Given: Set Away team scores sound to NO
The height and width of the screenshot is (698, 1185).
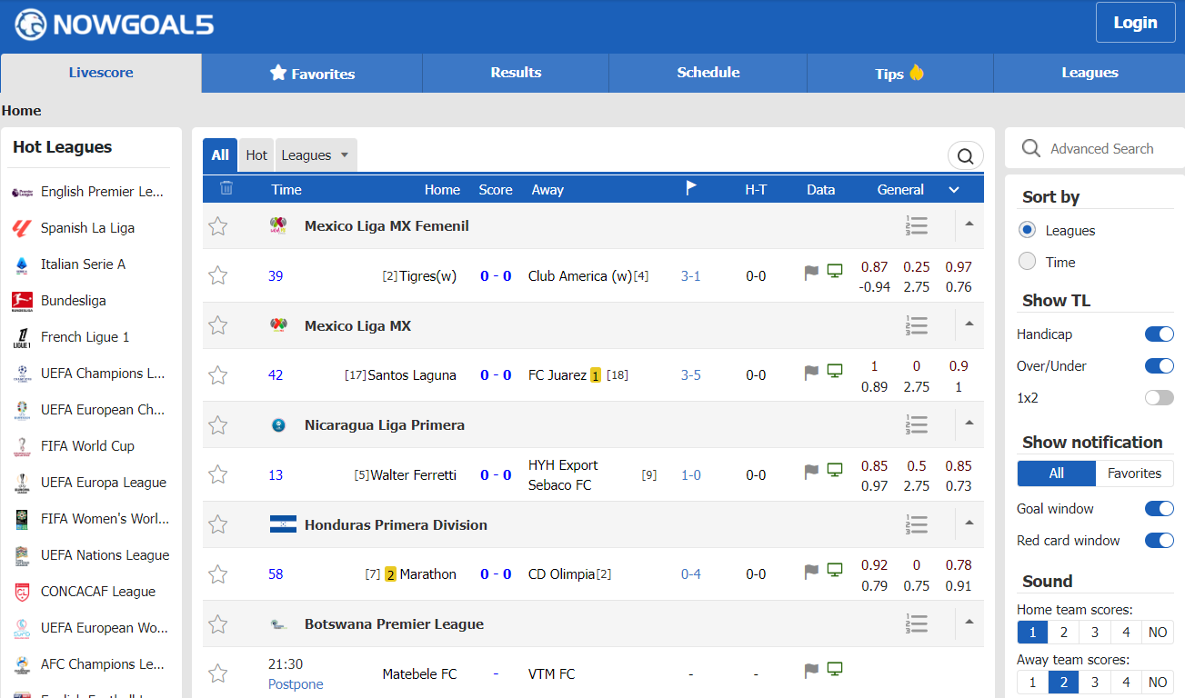Looking at the screenshot, I should [x=1158, y=683].
